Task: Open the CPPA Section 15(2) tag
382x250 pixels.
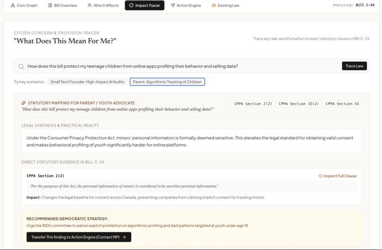Action: click(299, 104)
